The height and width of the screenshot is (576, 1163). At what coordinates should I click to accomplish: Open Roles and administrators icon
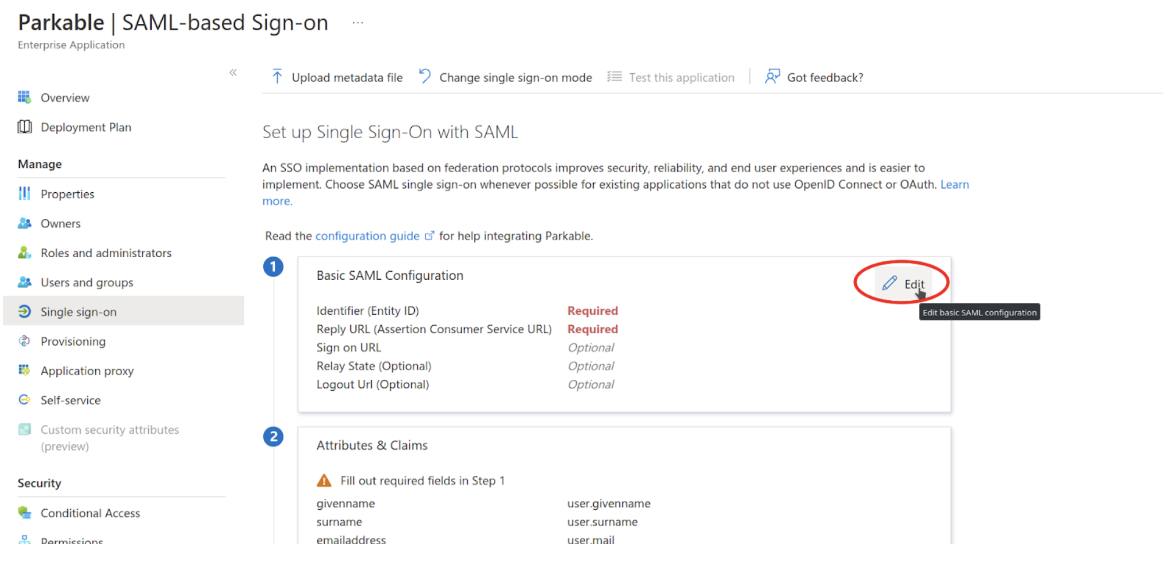coord(24,253)
